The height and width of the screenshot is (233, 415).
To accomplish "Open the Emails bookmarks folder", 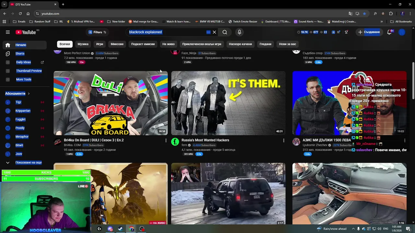I will pyautogui.click(x=19, y=22).
